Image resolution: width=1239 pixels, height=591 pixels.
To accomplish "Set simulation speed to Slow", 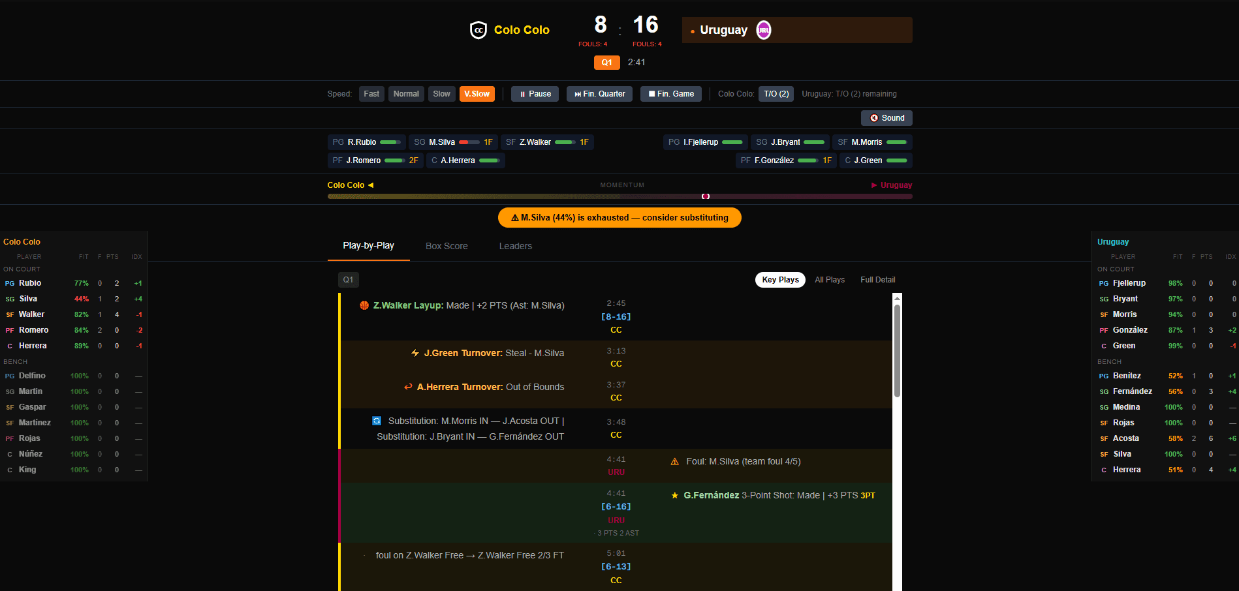I will (442, 94).
